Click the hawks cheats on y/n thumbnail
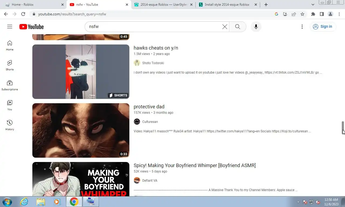 pyautogui.click(x=81, y=72)
